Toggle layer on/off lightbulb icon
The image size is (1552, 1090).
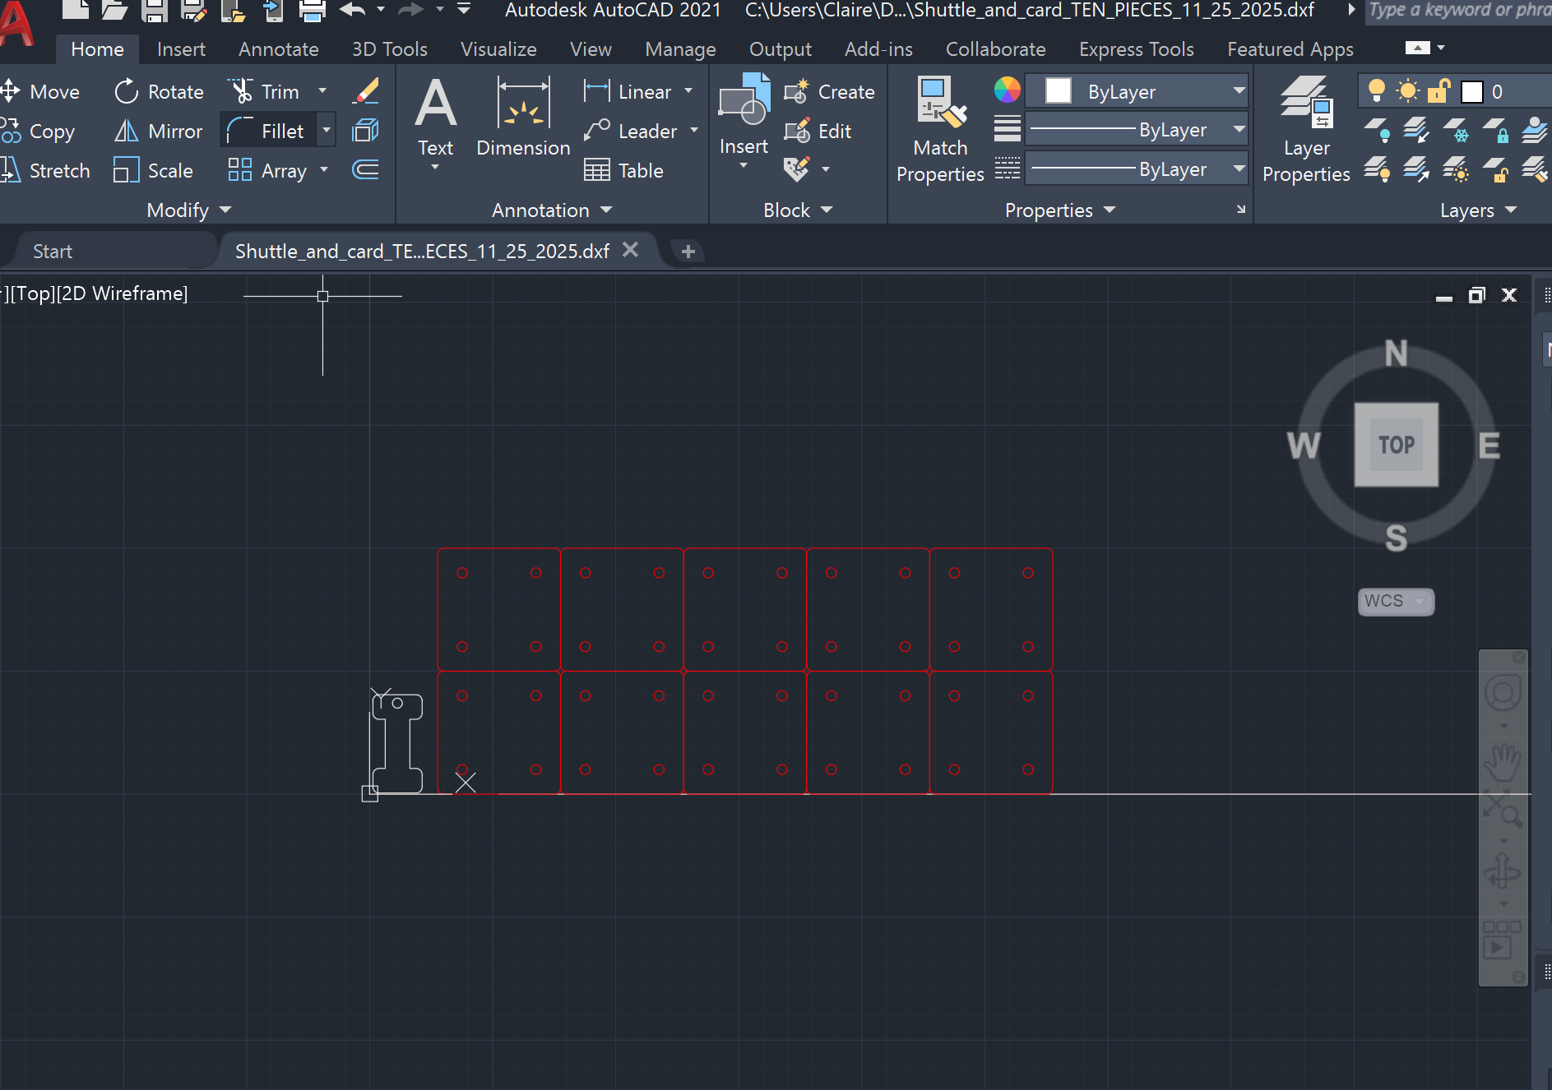(x=1376, y=91)
